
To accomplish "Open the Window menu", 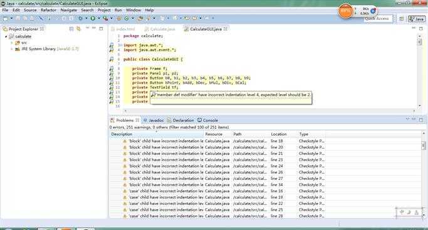I will tap(133, 10).
